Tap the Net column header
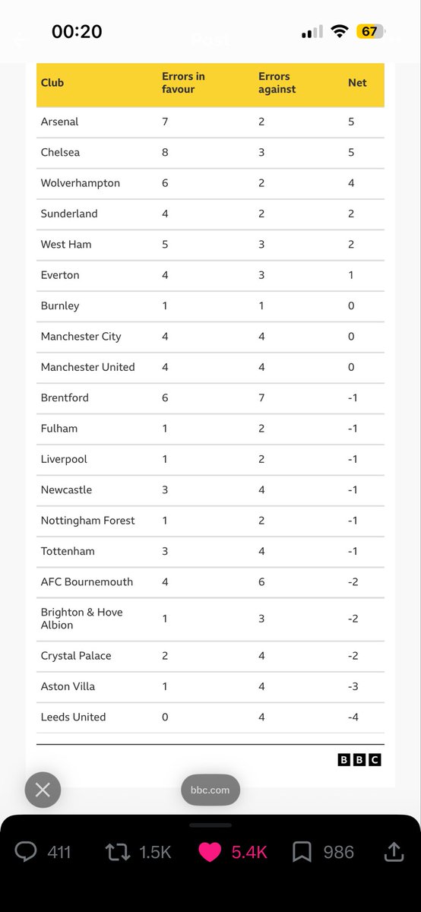 click(x=357, y=83)
